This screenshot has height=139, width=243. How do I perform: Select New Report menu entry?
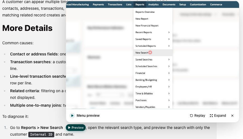153,19
